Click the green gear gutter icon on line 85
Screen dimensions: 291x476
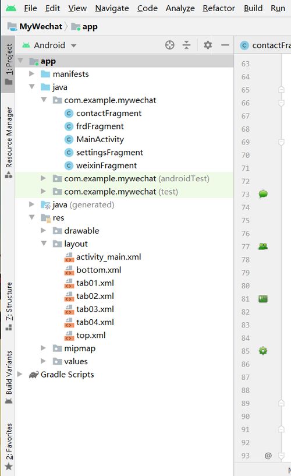pyautogui.click(x=263, y=351)
